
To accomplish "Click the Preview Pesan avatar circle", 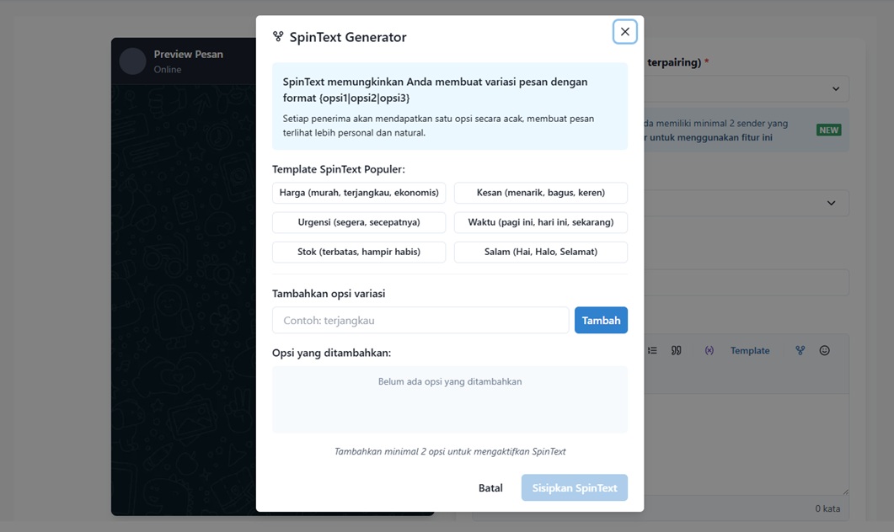I will pyautogui.click(x=133, y=61).
